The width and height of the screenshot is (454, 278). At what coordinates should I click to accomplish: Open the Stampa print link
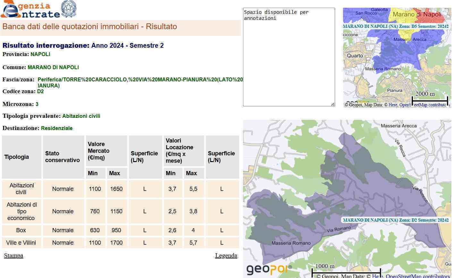pyautogui.click(x=13, y=256)
